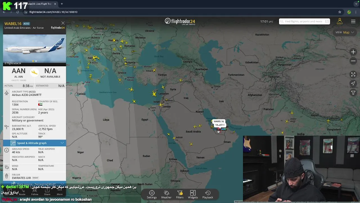Image resolution: width=360 pixels, height=203 pixels.
Task: Open the Widgets panel
Action: coord(193,194)
